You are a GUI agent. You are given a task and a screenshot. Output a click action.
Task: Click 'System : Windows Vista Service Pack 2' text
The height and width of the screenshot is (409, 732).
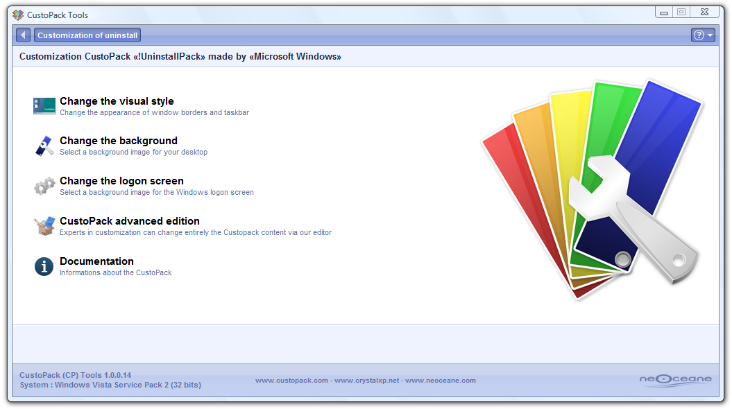click(x=110, y=385)
